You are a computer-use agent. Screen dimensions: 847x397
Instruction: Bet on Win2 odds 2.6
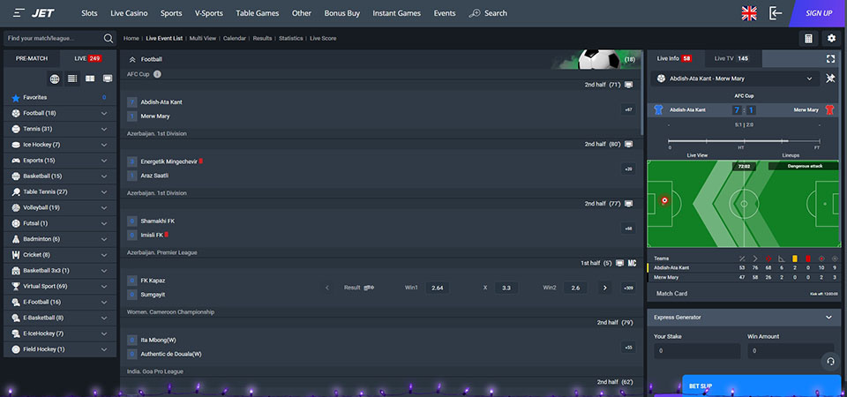(x=575, y=288)
